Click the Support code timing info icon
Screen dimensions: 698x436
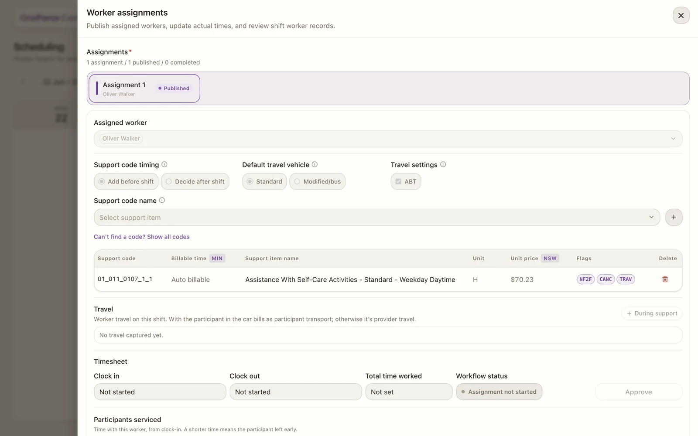(164, 164)
